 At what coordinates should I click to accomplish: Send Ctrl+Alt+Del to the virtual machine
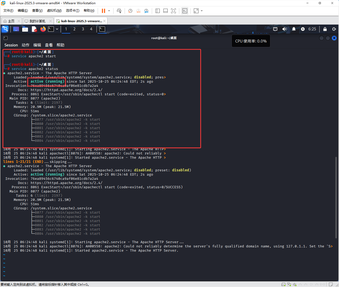pos(119,11)
